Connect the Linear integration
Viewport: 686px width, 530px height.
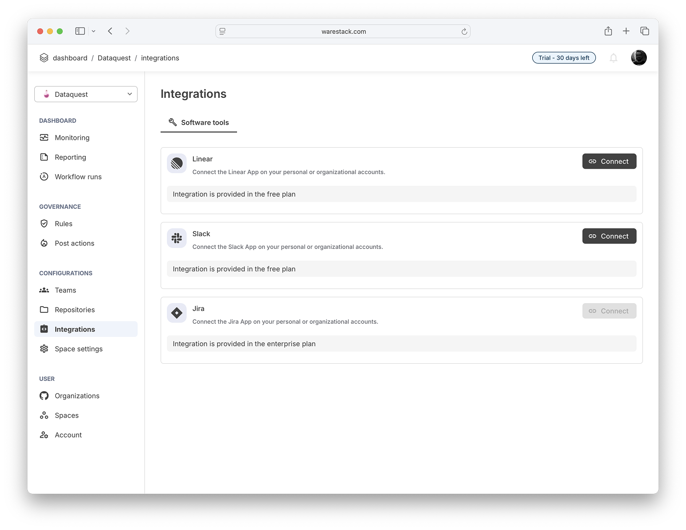pyautogui.click(x=609, y=161)
